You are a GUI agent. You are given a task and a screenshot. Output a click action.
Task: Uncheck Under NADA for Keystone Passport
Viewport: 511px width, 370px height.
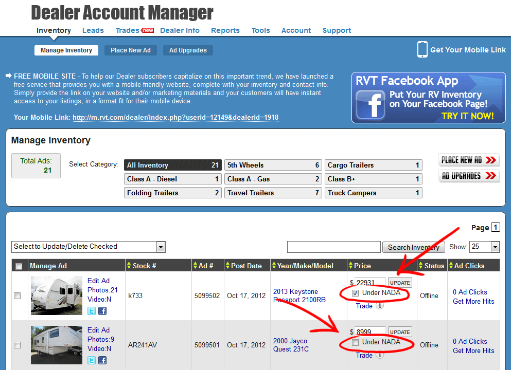tap(355, 293)
